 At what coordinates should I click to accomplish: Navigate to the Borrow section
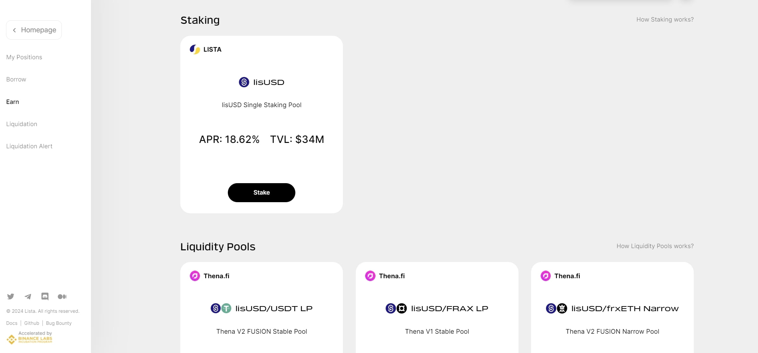pyautogui.click(x=16, y=80)
